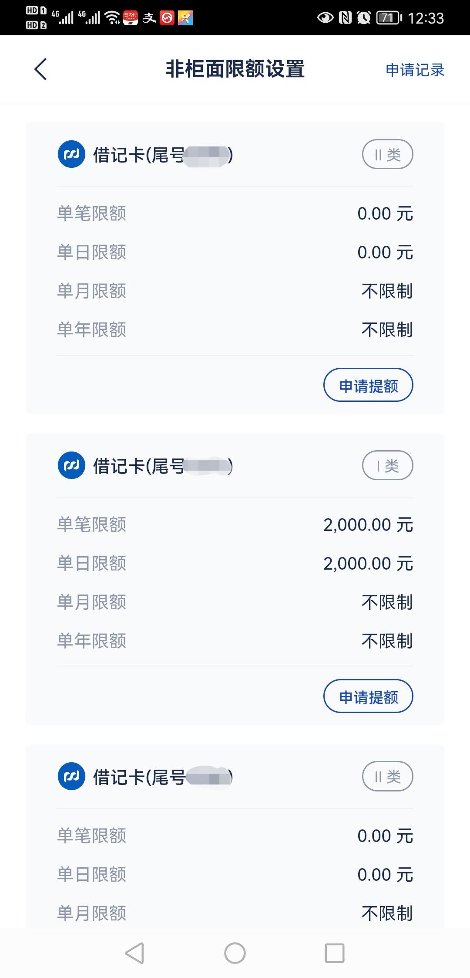Tap the eye comfort icon in the status bar
Image resolution: width=470 pixels, height=978 pixels.
[x=325, y=18]
